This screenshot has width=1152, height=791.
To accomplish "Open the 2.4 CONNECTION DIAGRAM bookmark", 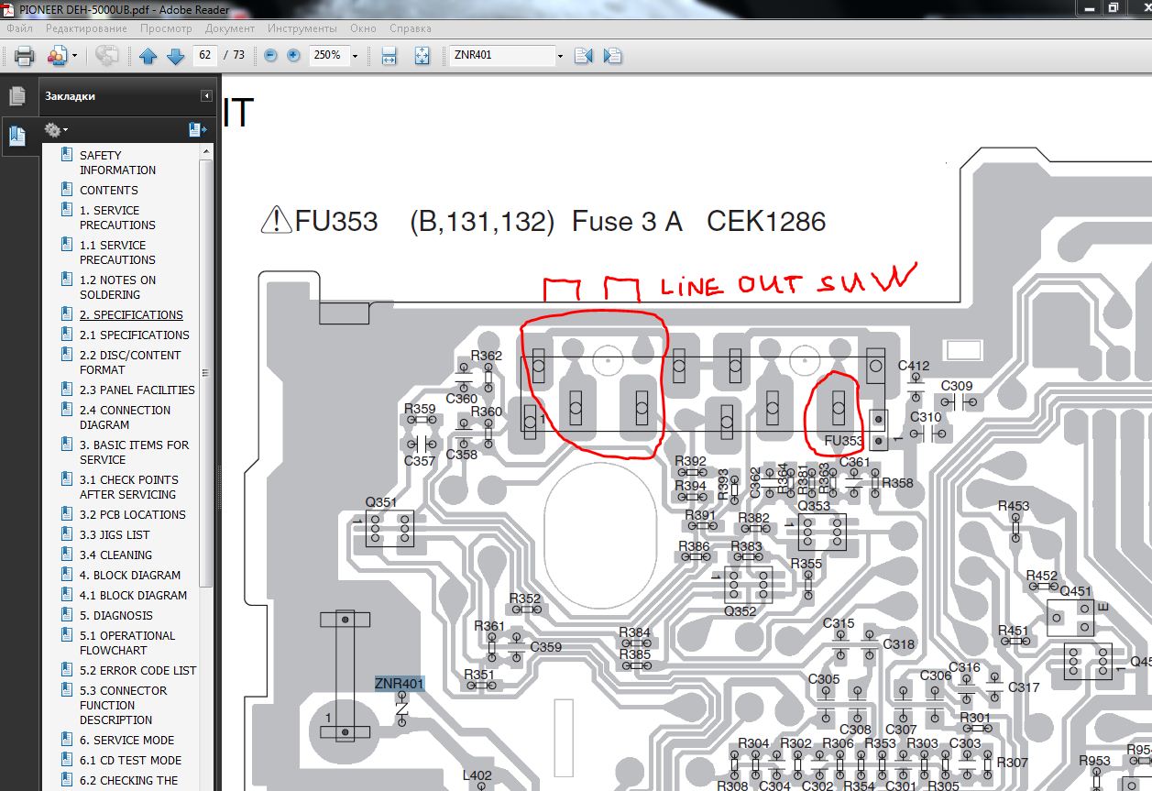I will [x=125, y=418].
